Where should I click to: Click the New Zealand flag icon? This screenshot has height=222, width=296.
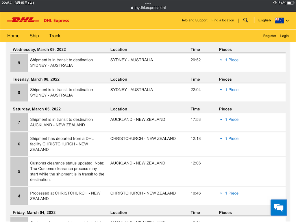click(280, 20)
